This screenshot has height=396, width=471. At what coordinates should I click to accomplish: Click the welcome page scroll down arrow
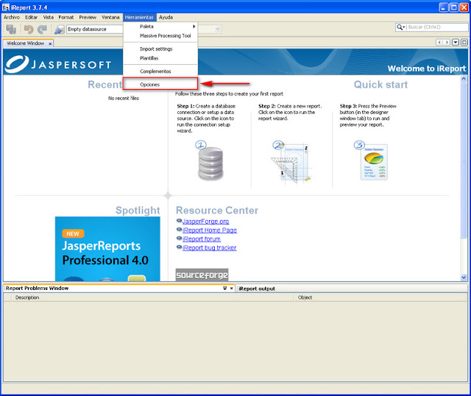pos(464,277)
